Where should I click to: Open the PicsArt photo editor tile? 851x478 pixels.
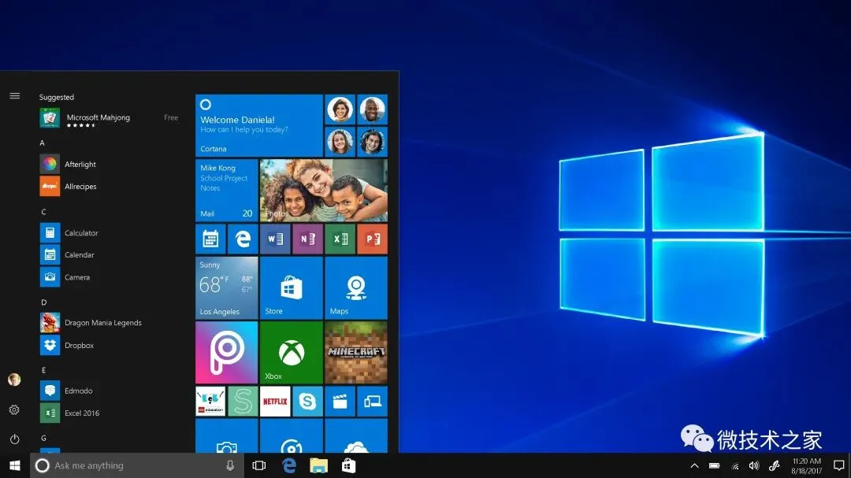coord(226,351)
